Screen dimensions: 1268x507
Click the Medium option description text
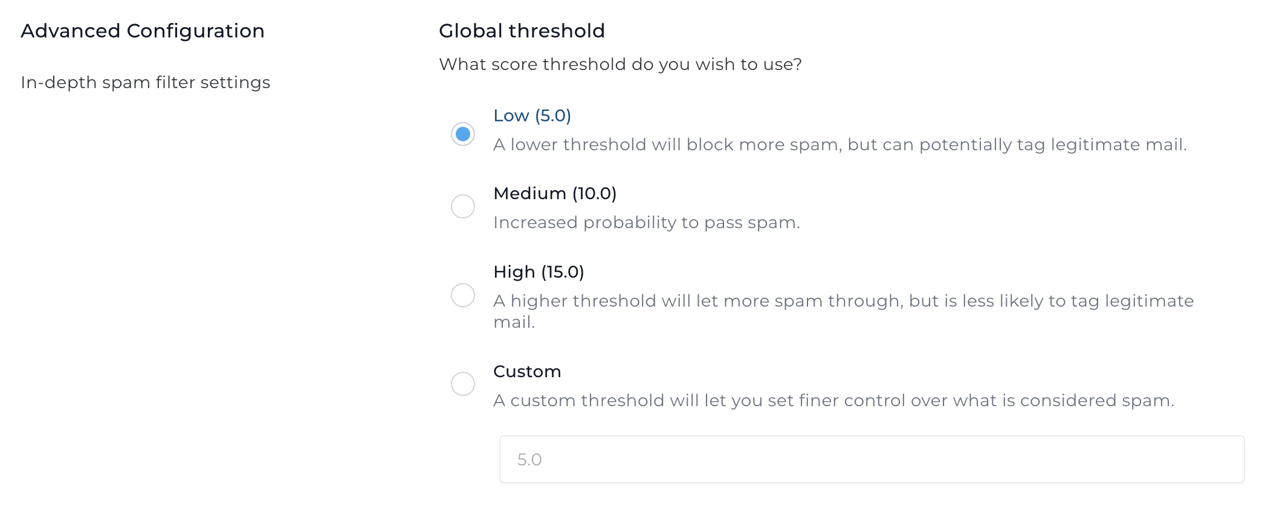[647, 222]
